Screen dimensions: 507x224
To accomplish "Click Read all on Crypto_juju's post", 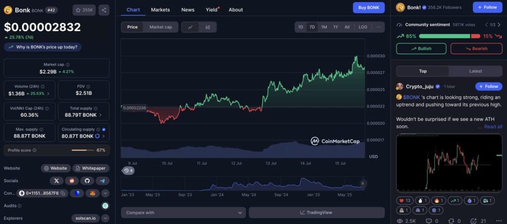I will (493, 127).
